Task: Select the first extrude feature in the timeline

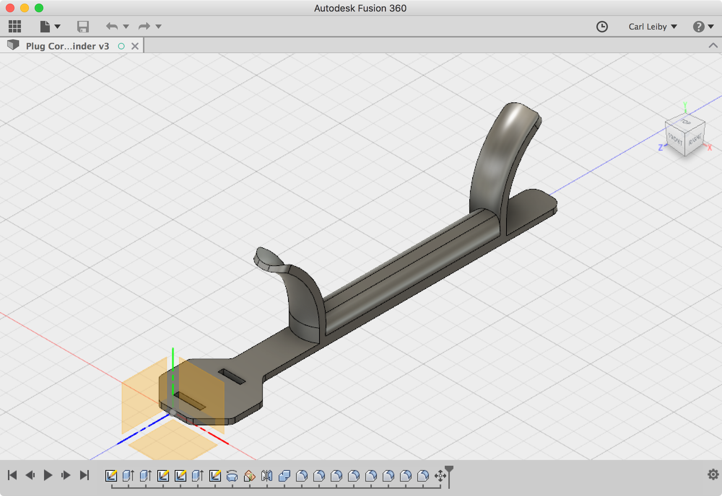Action: [x=127, y=475]
